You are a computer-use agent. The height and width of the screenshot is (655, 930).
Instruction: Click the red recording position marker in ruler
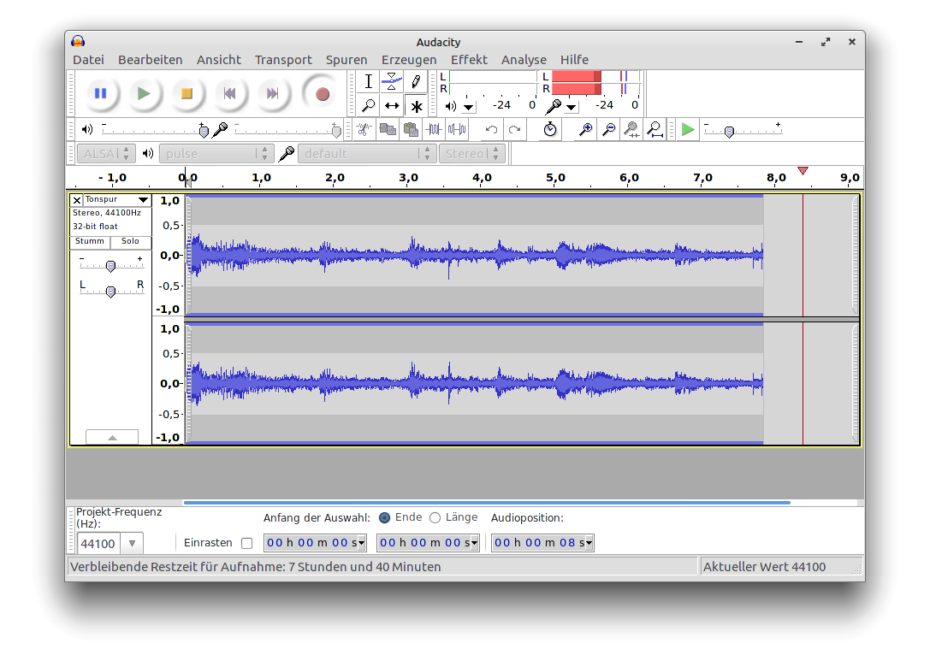click(803, 171)
